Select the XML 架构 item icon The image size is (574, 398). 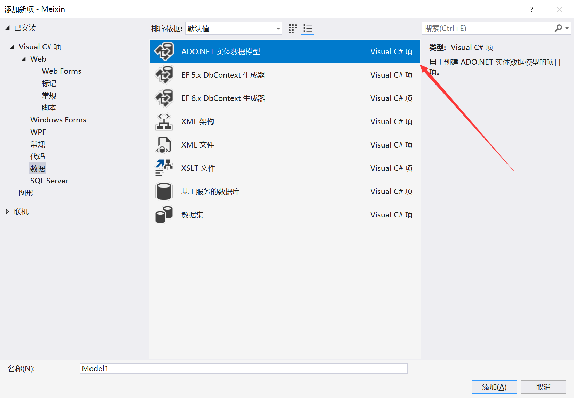[164, 121]
